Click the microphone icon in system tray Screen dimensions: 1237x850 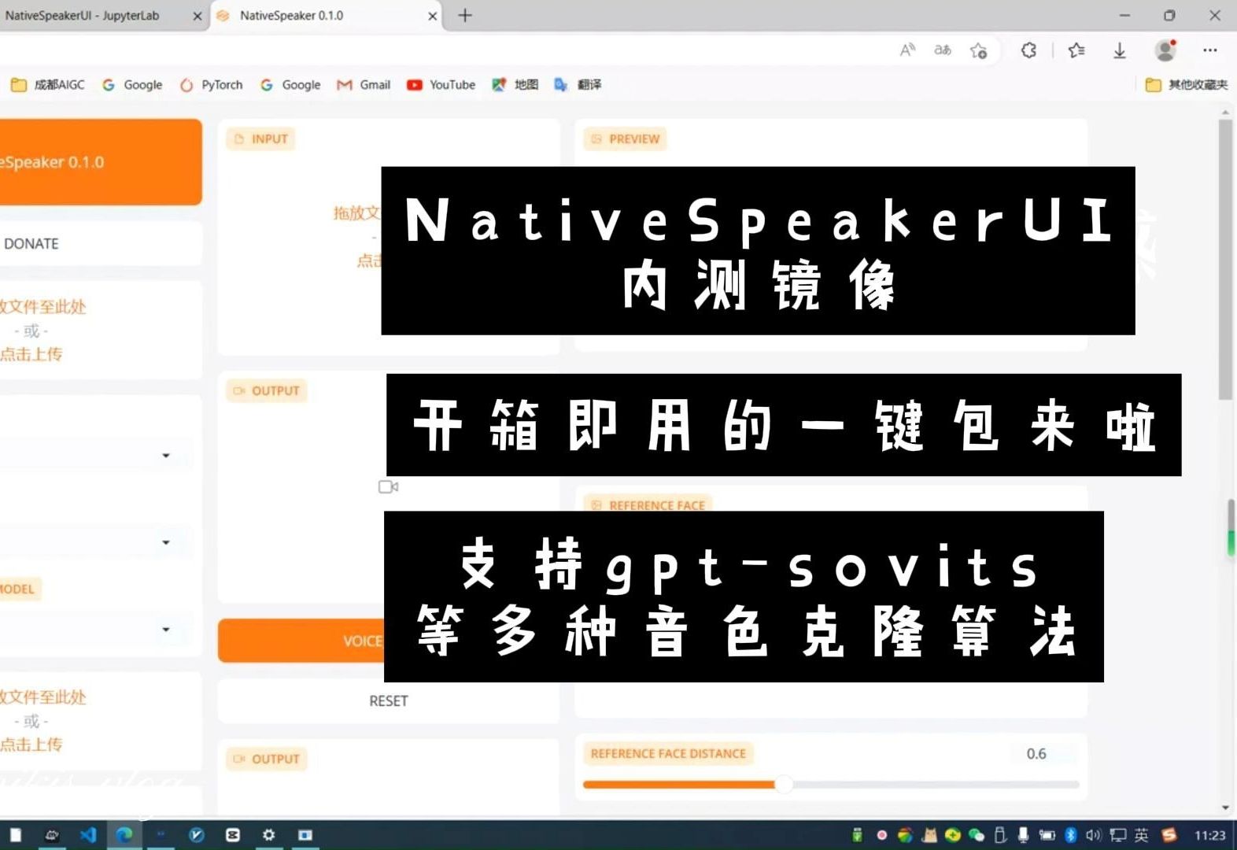[1023, 835]
